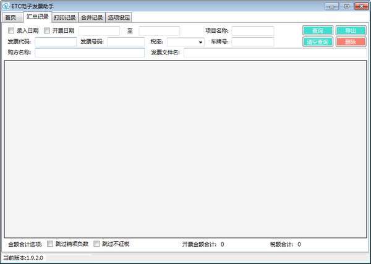Click the 金额合计选项 label
371x264 pixels.
click(x=25, y=244)
